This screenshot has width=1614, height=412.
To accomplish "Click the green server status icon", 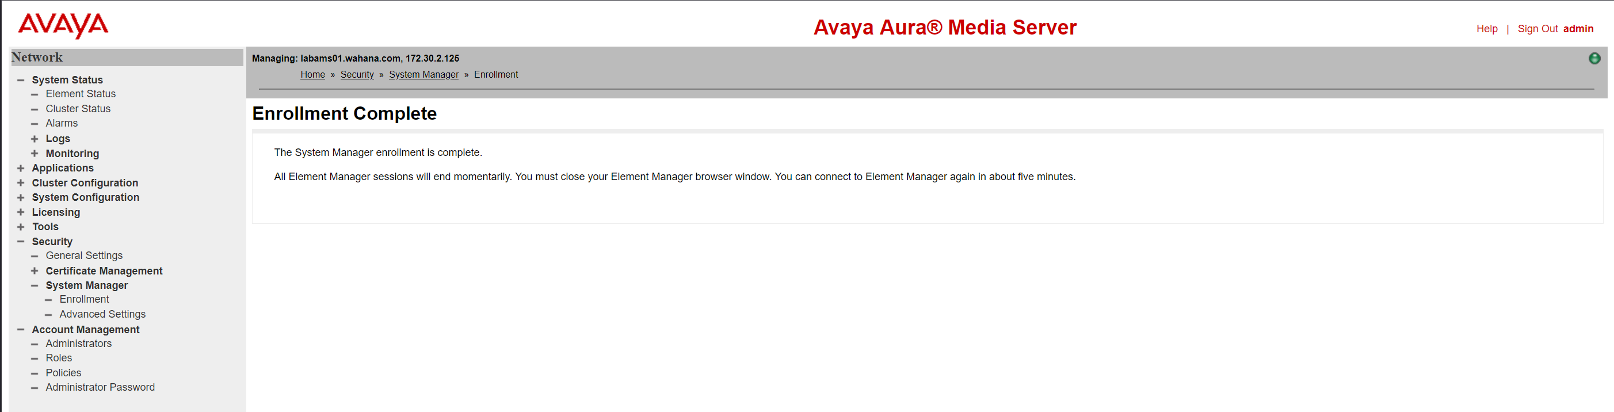I will tap(1594, 58).
